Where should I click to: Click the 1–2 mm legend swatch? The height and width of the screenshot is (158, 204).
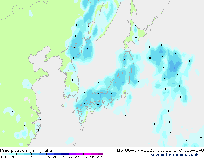(x=20, y=154)
